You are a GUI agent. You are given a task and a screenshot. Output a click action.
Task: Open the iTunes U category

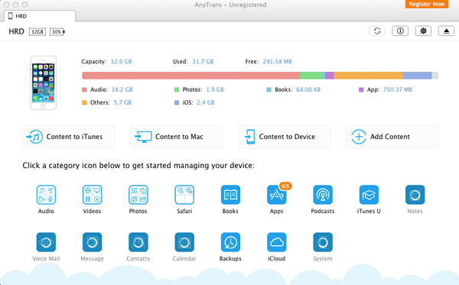click(x=369, y=195)
